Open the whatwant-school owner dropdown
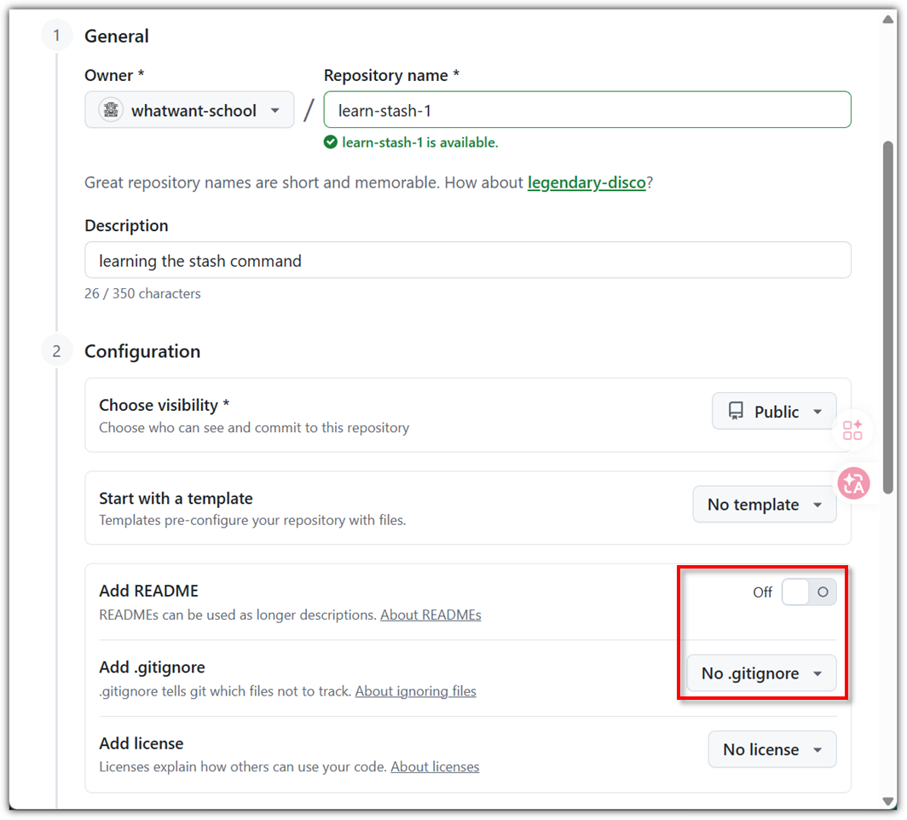 point(189,110)
